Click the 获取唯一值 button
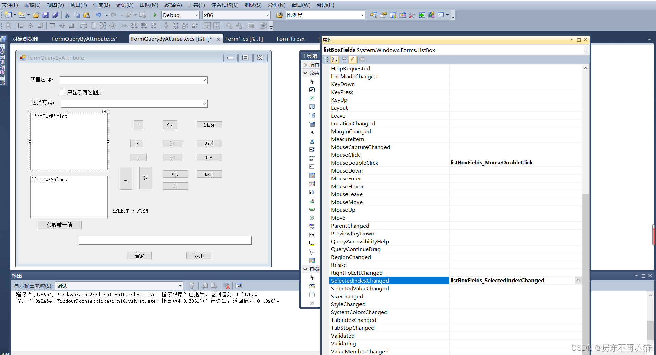 60,225
